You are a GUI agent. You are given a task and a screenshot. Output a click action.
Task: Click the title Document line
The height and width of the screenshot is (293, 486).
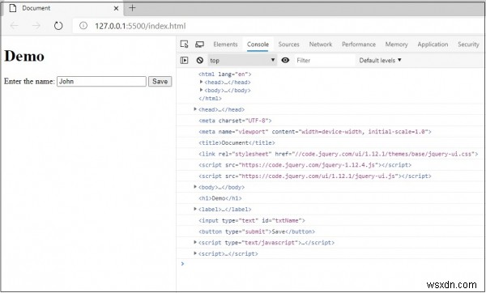tap(237, 142)
